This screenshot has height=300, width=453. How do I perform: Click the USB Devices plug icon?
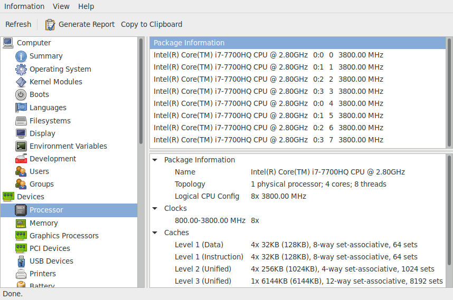[x=21, y=261]
